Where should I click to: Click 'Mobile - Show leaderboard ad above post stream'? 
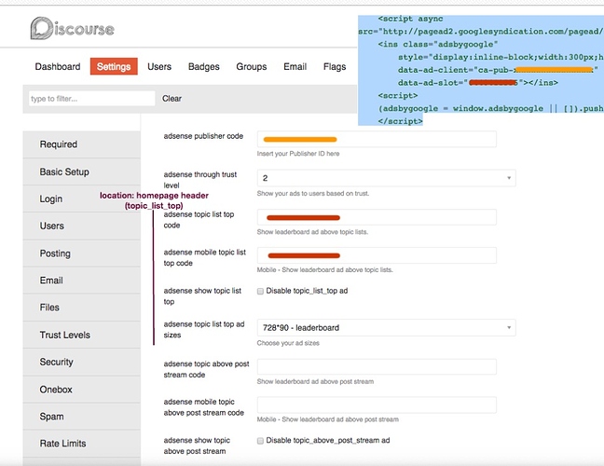point(328,419)
